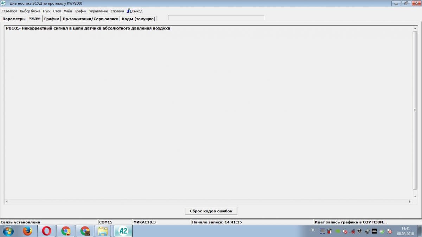Open the COM-порт menu

[x=9, y=11]
